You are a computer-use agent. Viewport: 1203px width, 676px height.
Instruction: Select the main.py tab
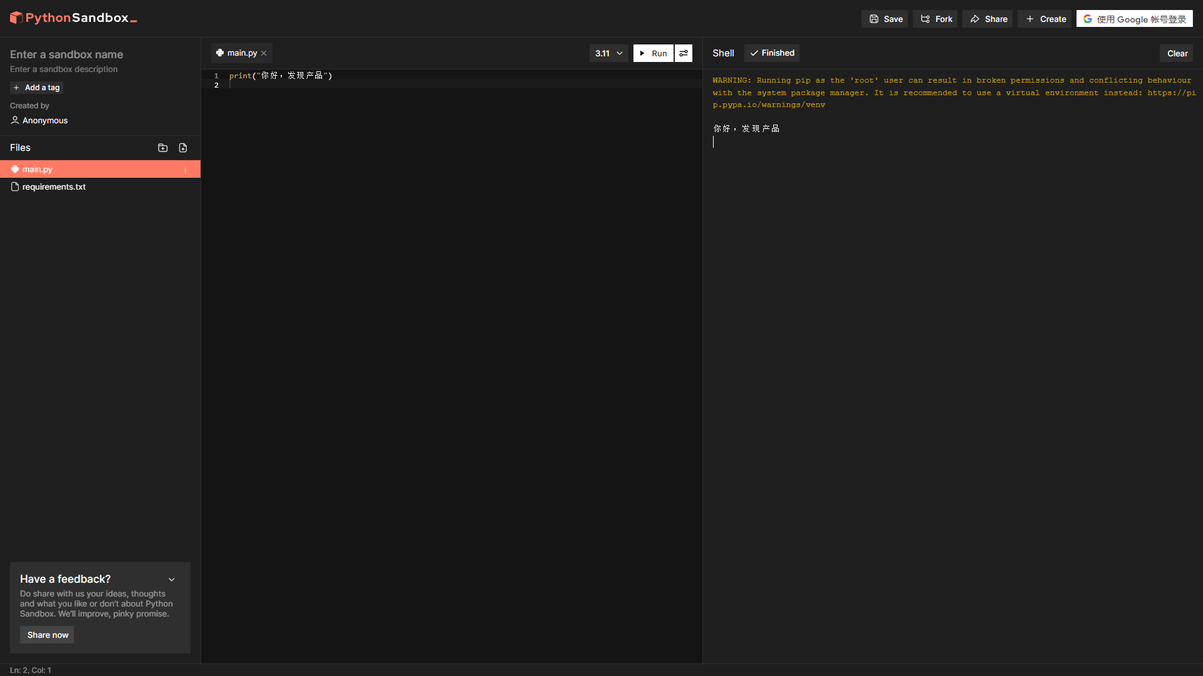pyautogui.click(x=237, y=53)
